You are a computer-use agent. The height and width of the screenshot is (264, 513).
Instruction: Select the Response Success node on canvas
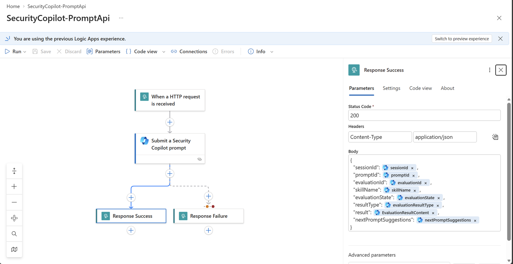[131, 216]
